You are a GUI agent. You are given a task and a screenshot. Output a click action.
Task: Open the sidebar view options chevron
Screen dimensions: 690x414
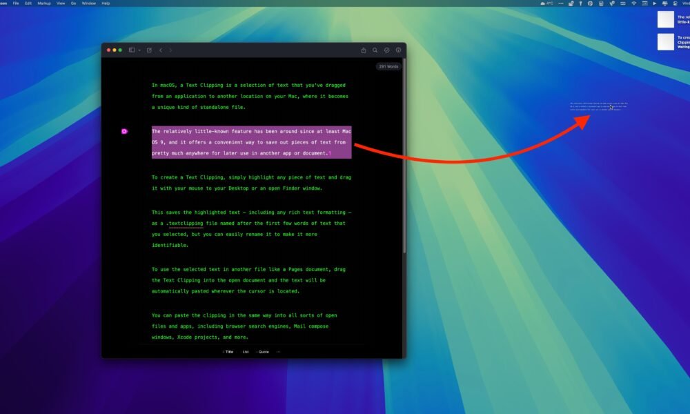tap(139, 50)
